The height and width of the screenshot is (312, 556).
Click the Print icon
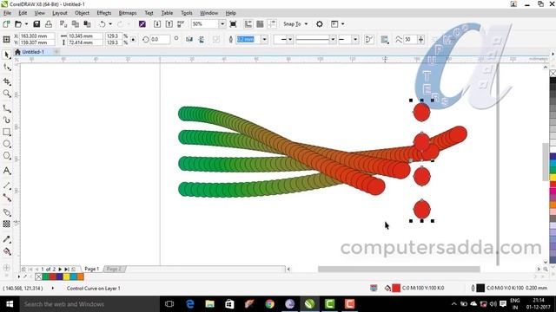[x=49, y=24]
